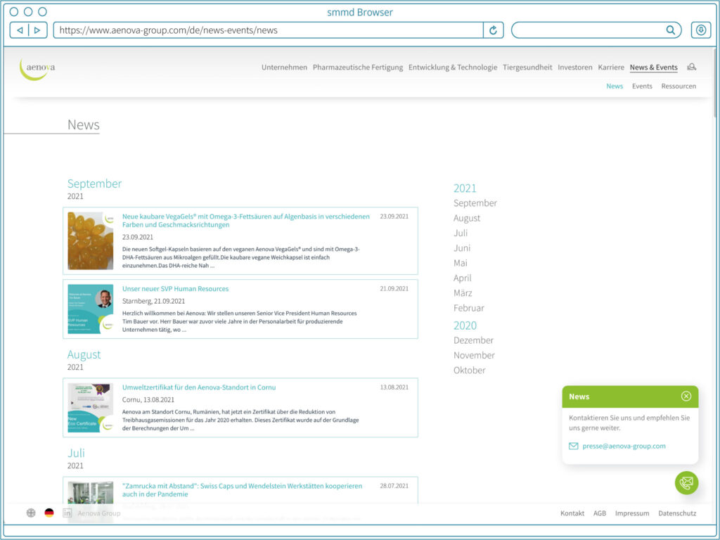Click the 28.07.2021 date on the right
The image size is (720, 540).
(394, 485)
